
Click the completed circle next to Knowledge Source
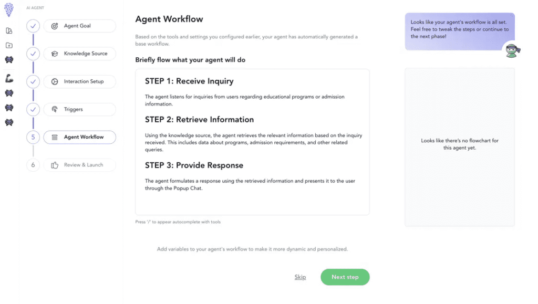tap(33, 54)
